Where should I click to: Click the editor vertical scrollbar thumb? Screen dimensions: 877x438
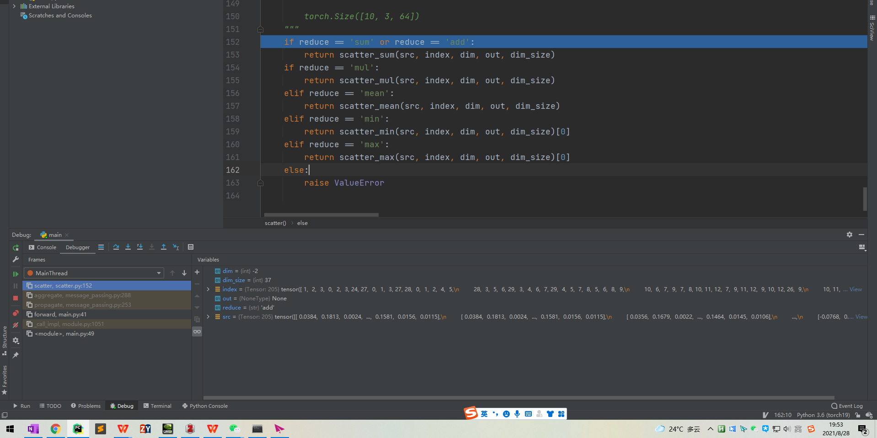865,199
